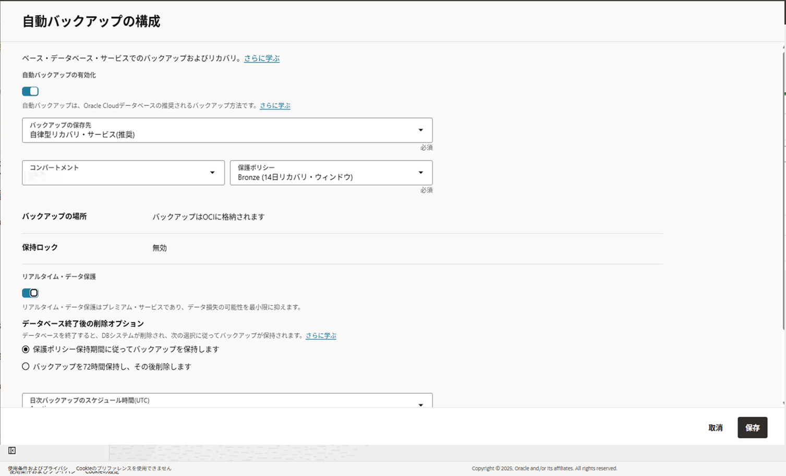Image resolution: width=786 pixels, height=476 pixels.
Task: Open さらに学ぶ in データベース終了後の削除オプション section
Action: click(x=320, y=335)
